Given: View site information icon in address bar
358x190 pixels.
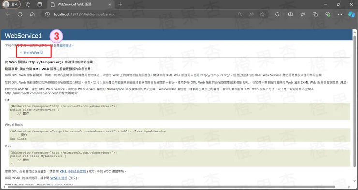Looking at the screenshot, I should tap(47, 15).
